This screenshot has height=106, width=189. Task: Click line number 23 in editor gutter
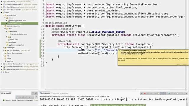(x=43, y=66)
